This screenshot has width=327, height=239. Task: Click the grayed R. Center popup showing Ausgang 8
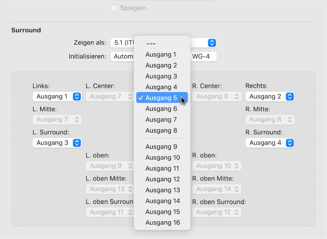coord(217,96)
